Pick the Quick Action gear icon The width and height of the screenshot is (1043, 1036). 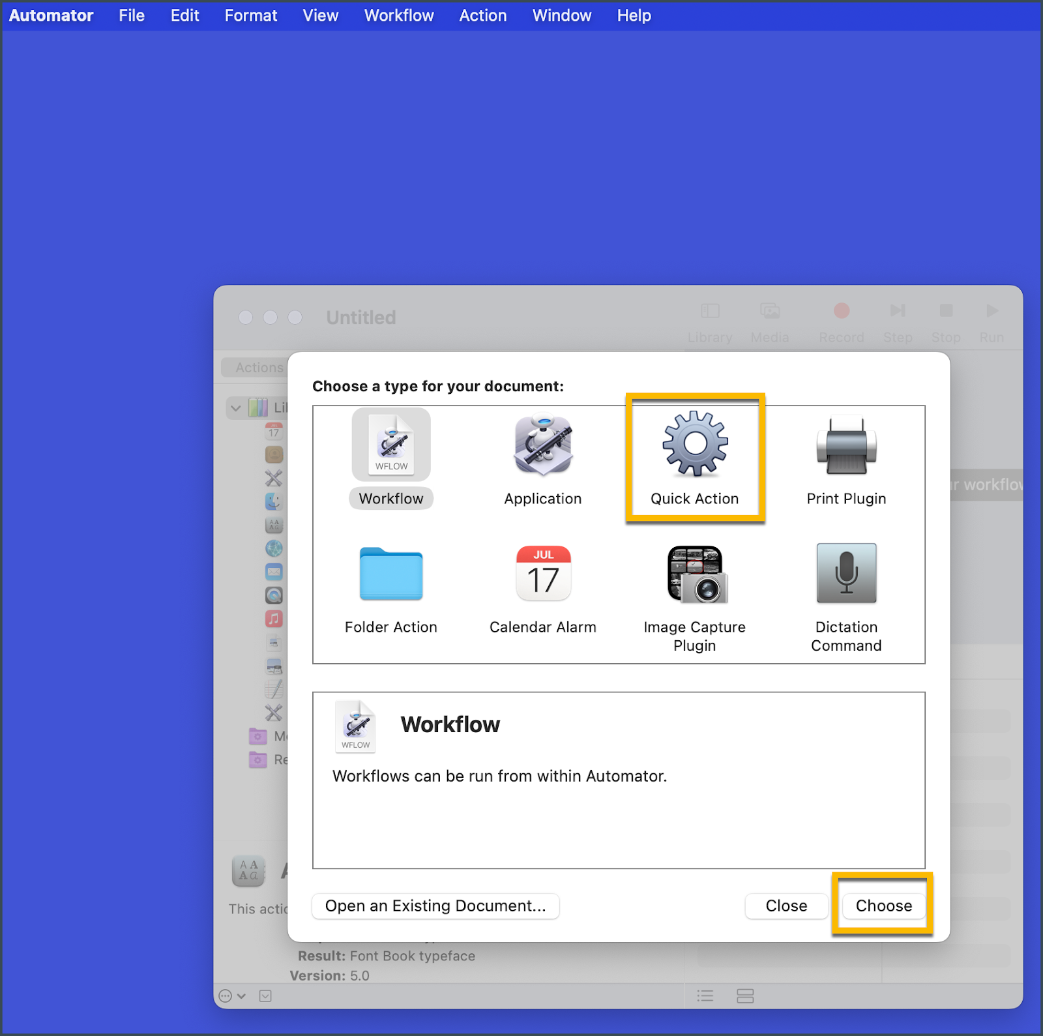tap(695, 443)
